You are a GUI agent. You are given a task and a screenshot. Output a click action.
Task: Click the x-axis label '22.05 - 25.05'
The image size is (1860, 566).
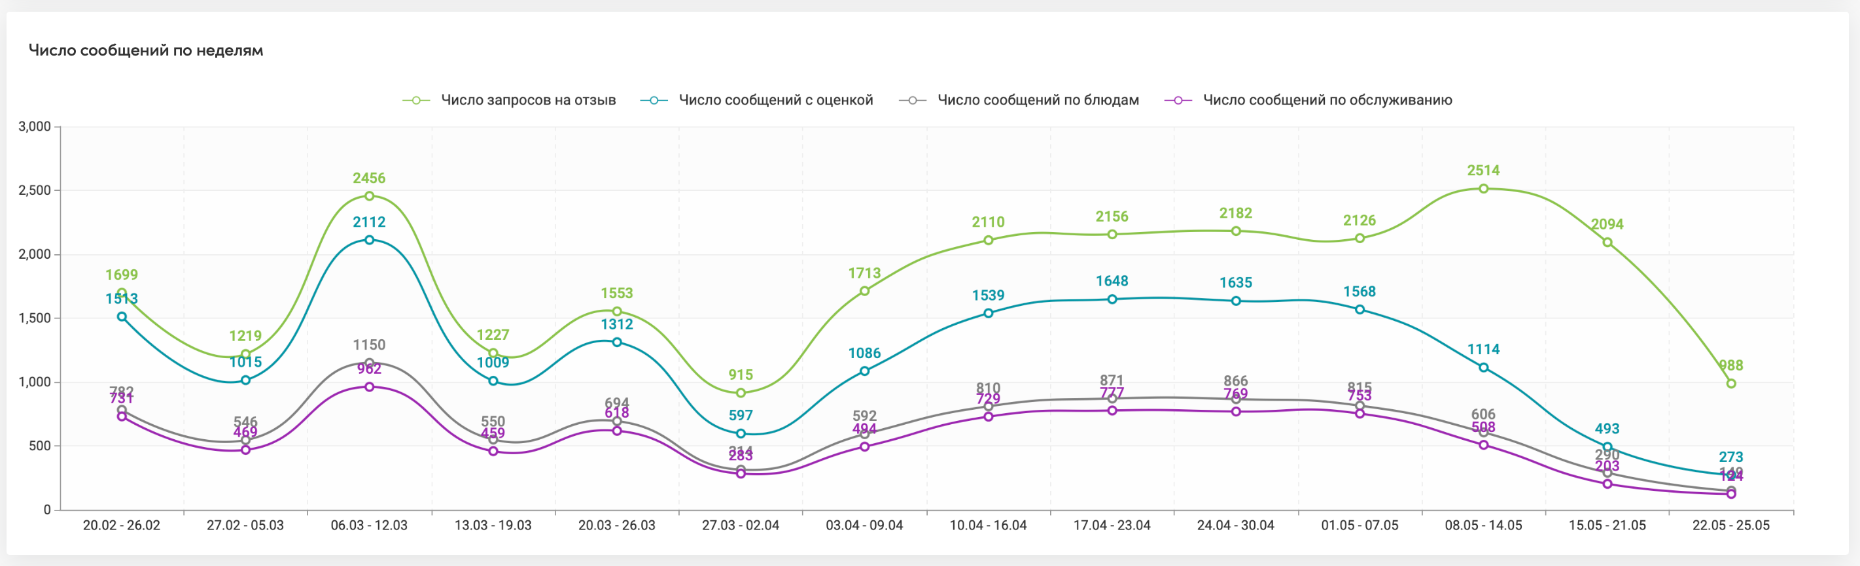pyautogui.click(x=1730, y=525)
